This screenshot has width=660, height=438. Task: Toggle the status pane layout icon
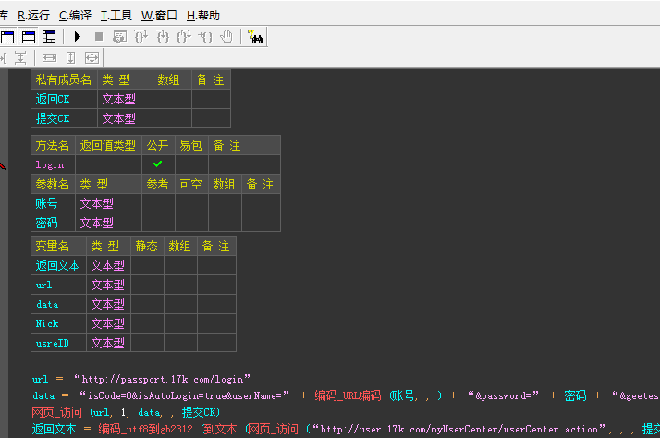click(x=29, y=37)
